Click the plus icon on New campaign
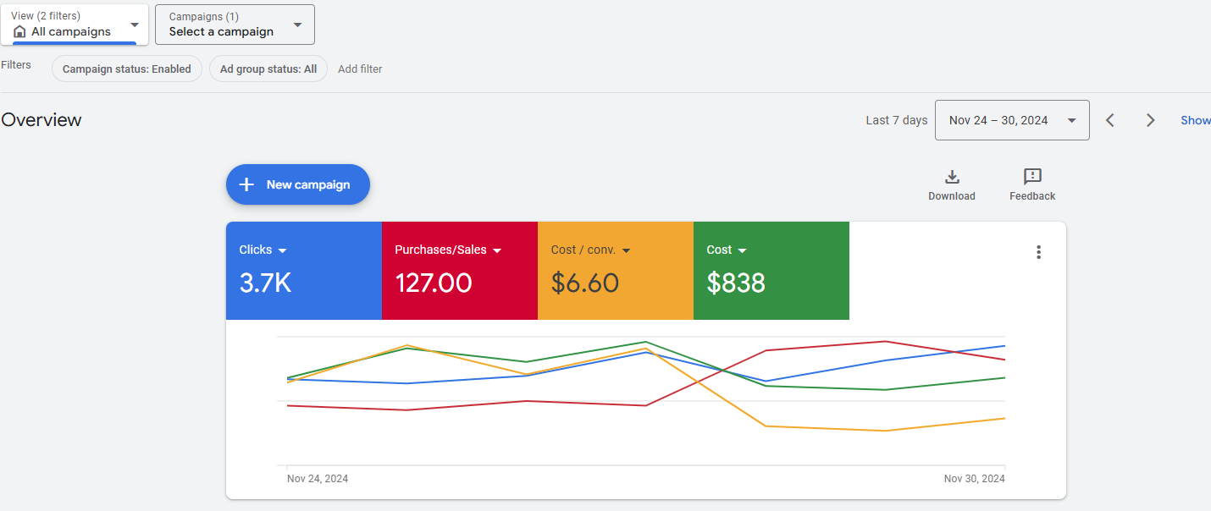 coord(246,184)
